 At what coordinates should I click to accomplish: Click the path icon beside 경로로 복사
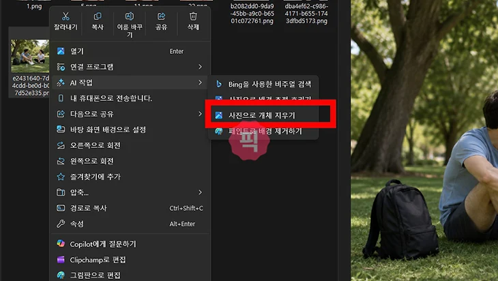pyautogui.click(x=61, y=208)
